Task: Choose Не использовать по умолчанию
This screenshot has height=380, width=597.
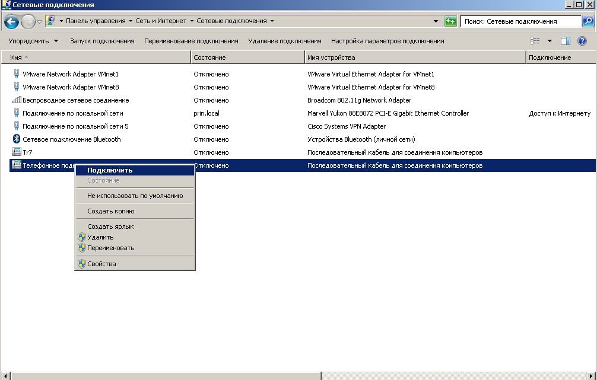Action: click(135, 196)
